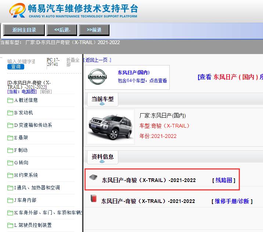Go forward with the >>前进 button

[94, 30]
